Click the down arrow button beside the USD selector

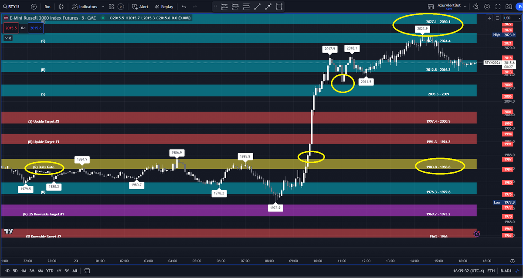[x=490, y=18]
